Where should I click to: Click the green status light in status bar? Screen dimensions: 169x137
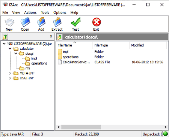(x=166, y=134)
